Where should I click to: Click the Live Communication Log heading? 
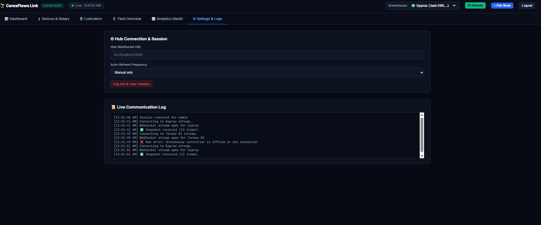(141, 107)
